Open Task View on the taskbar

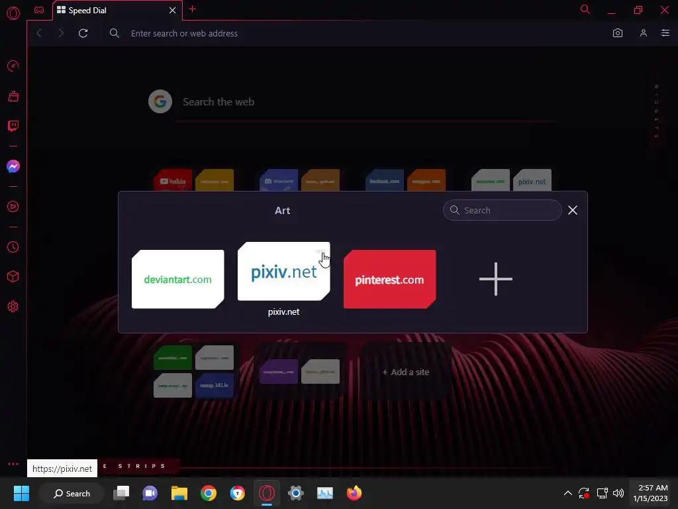(121, 493)
